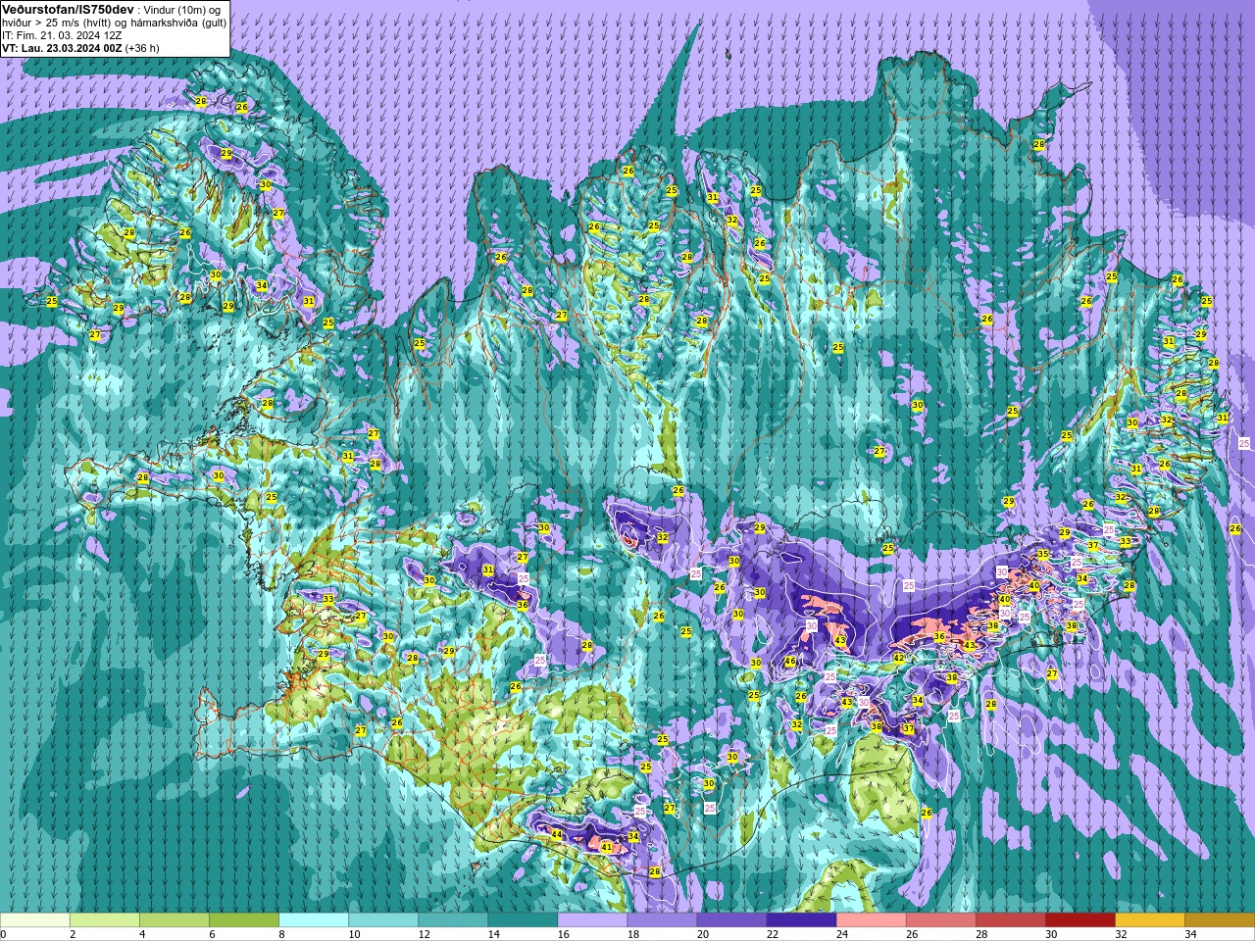Viewport: 1255px width, 941px height.
Task: Click the medium purple 20–22 legend swatch
Action: coord(731,920)
